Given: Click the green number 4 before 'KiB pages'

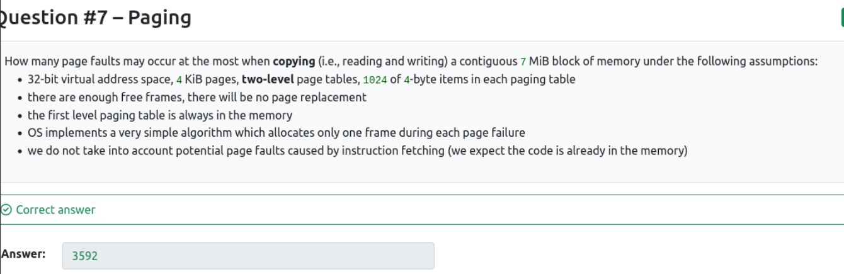Looking at the screenshot, I should [x=179, y=80].
